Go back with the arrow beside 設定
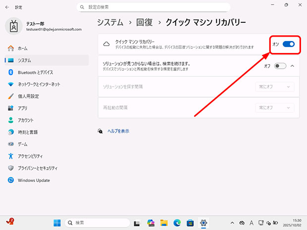307x230 pixels. (7, 7)
